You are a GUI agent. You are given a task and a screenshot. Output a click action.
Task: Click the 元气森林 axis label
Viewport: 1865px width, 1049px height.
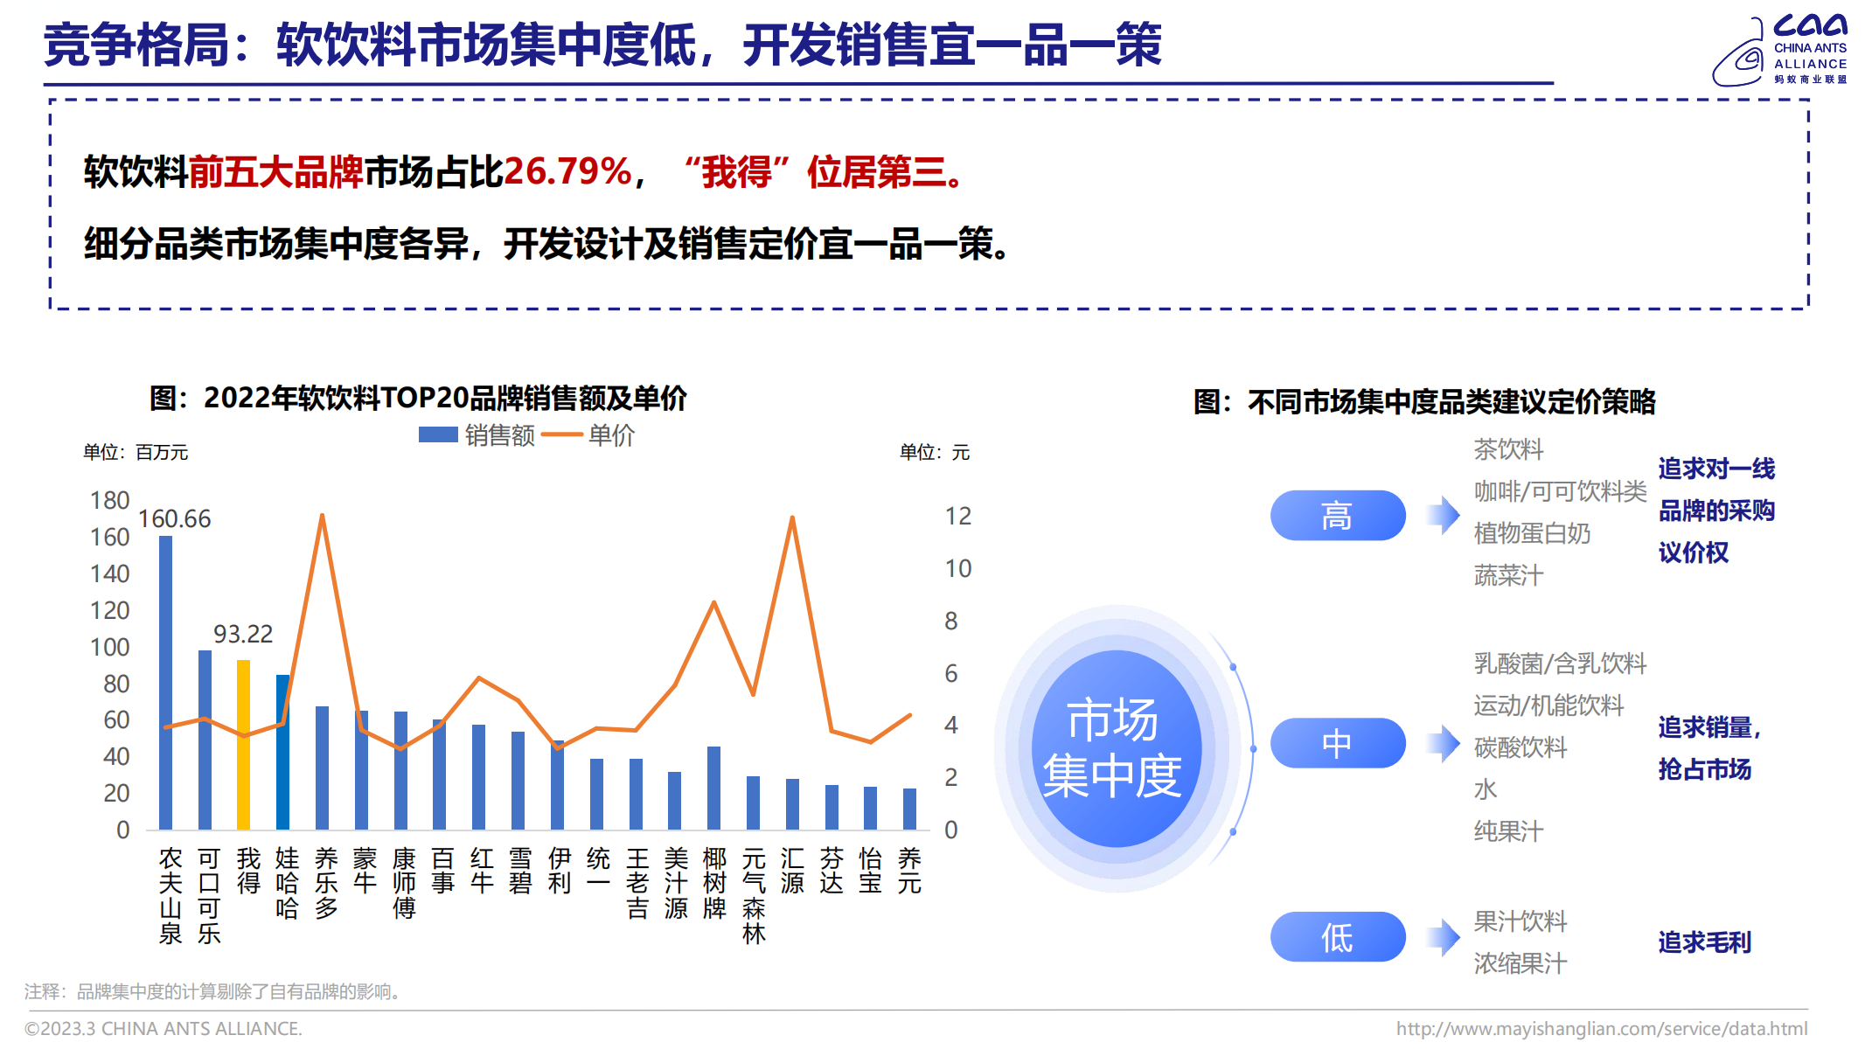pyautogui.click(x=754, y=895)
